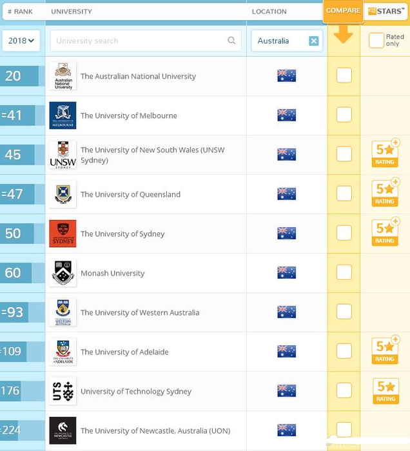Open The University of Adelaide link
Viewport: 410px width, 451px height.
pos(124,352)
